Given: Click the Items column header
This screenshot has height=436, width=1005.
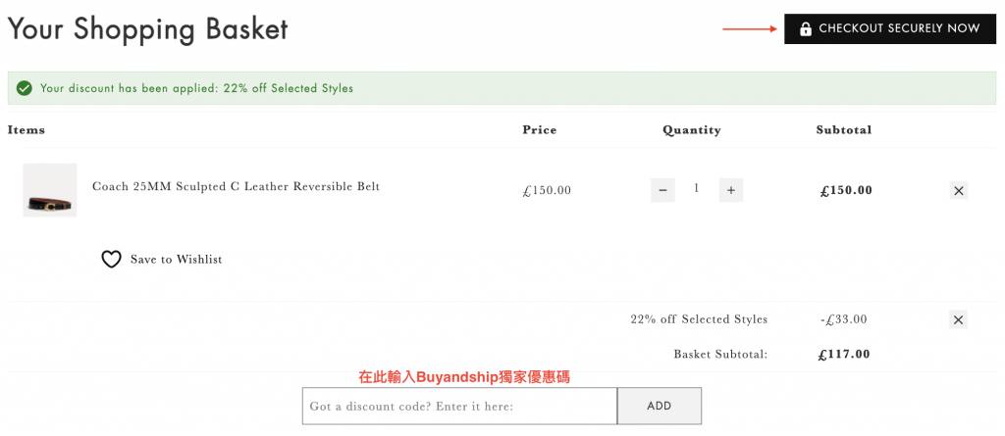Looking at the screenshot, I should pos(26,129).
